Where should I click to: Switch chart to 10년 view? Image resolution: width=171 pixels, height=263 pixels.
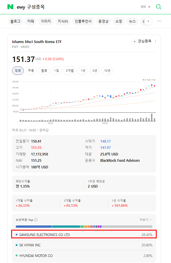tap(107, 71)
